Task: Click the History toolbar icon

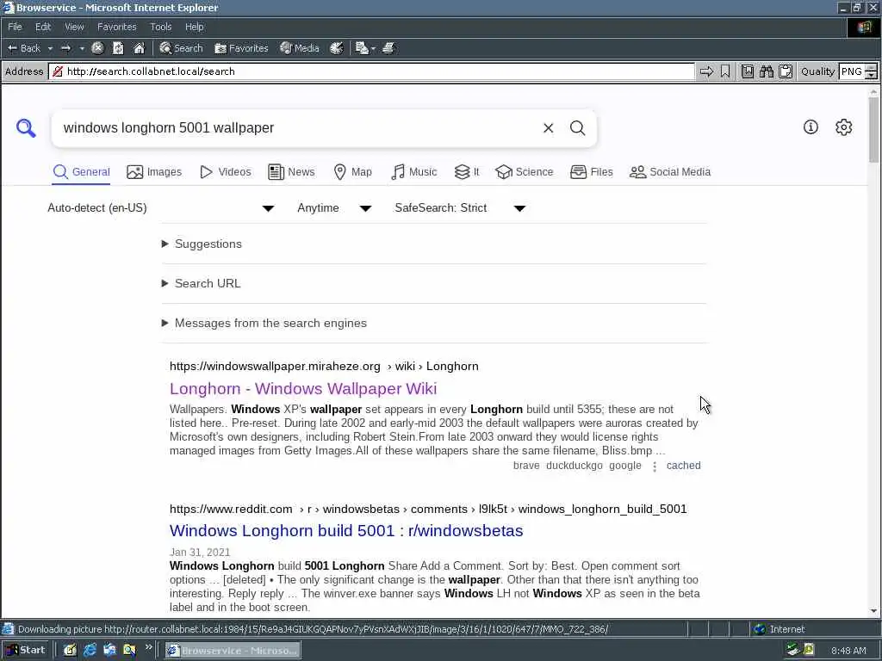Action: pyautogui.click(x=337, y=48)
